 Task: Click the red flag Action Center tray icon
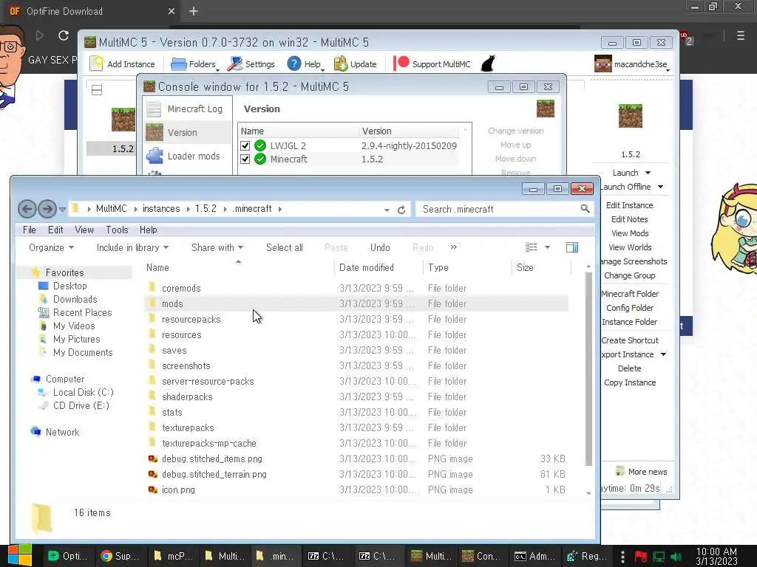pos(640,557)
